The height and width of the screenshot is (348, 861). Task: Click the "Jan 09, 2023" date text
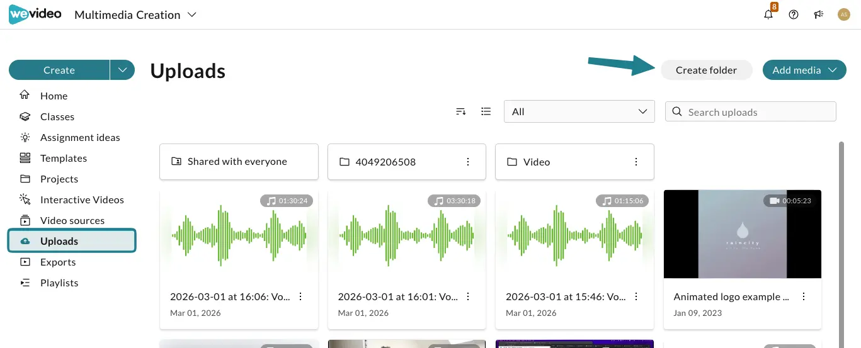699,313
